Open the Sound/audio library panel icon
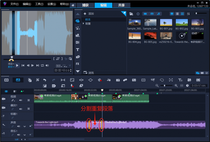 pos(78,28)
